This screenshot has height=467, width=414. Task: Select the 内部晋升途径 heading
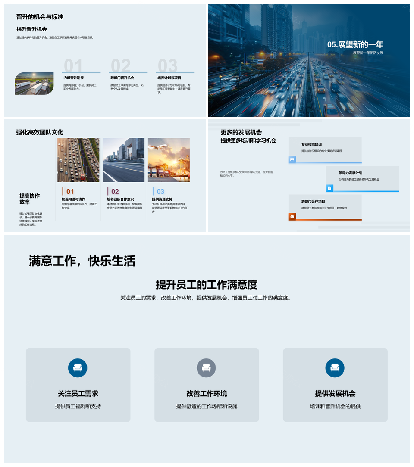(73, 78)
